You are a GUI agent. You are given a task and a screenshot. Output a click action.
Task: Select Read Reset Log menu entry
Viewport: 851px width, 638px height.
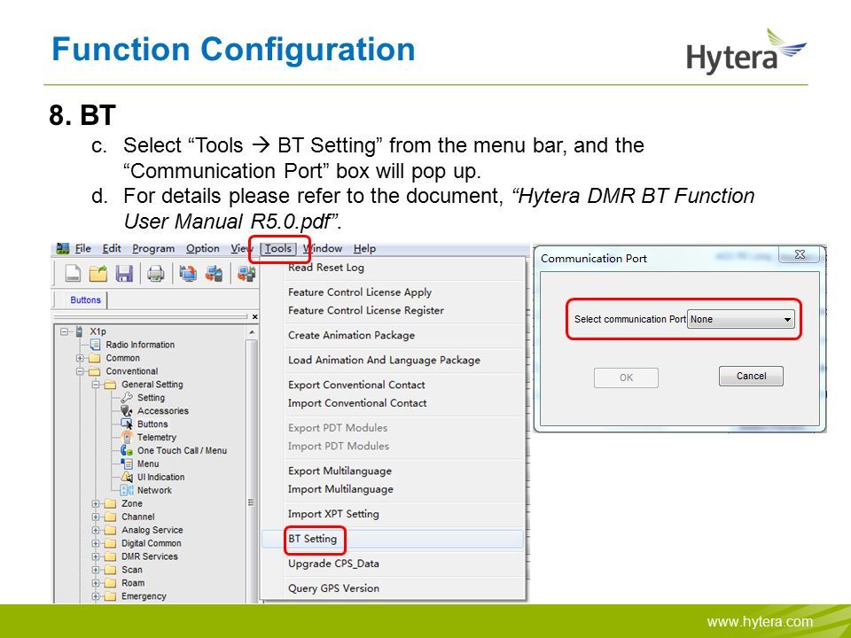(393, 268)
